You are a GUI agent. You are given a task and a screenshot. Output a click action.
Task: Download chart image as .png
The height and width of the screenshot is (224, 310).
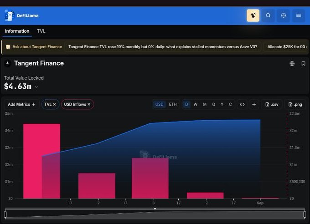295,104
